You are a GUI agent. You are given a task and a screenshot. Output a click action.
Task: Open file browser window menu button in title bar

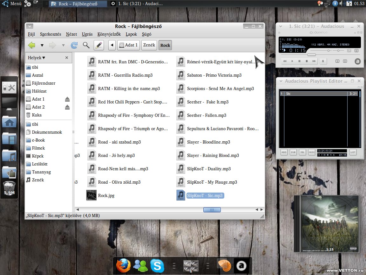click(x=30, y=26)
